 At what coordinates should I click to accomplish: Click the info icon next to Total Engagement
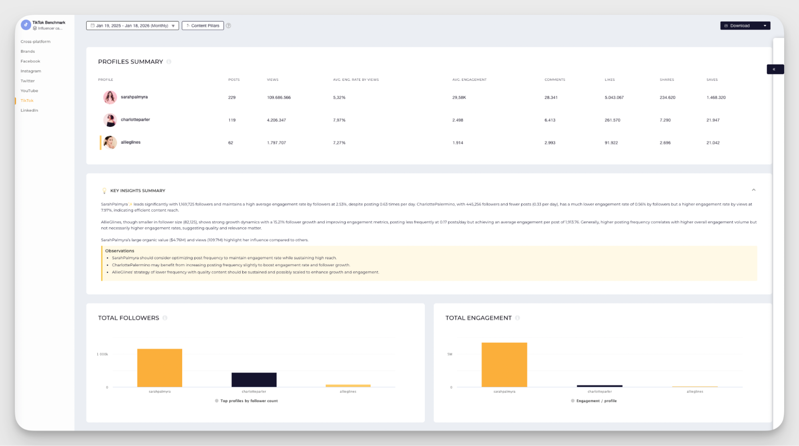[518, 318]
